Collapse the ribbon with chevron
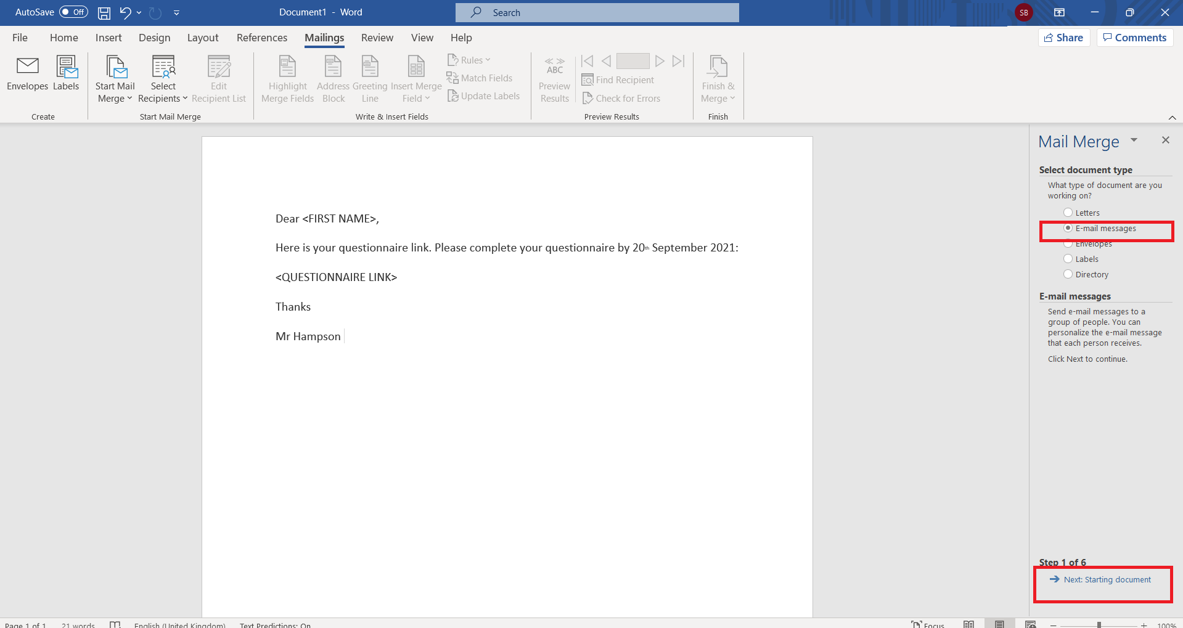 1172,117
